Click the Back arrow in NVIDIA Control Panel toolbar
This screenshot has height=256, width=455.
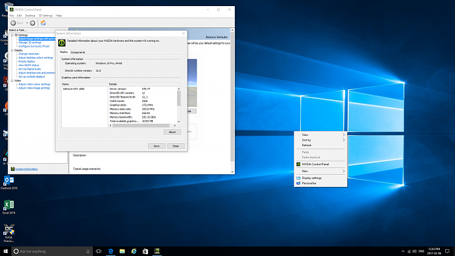tap(13, 23)
